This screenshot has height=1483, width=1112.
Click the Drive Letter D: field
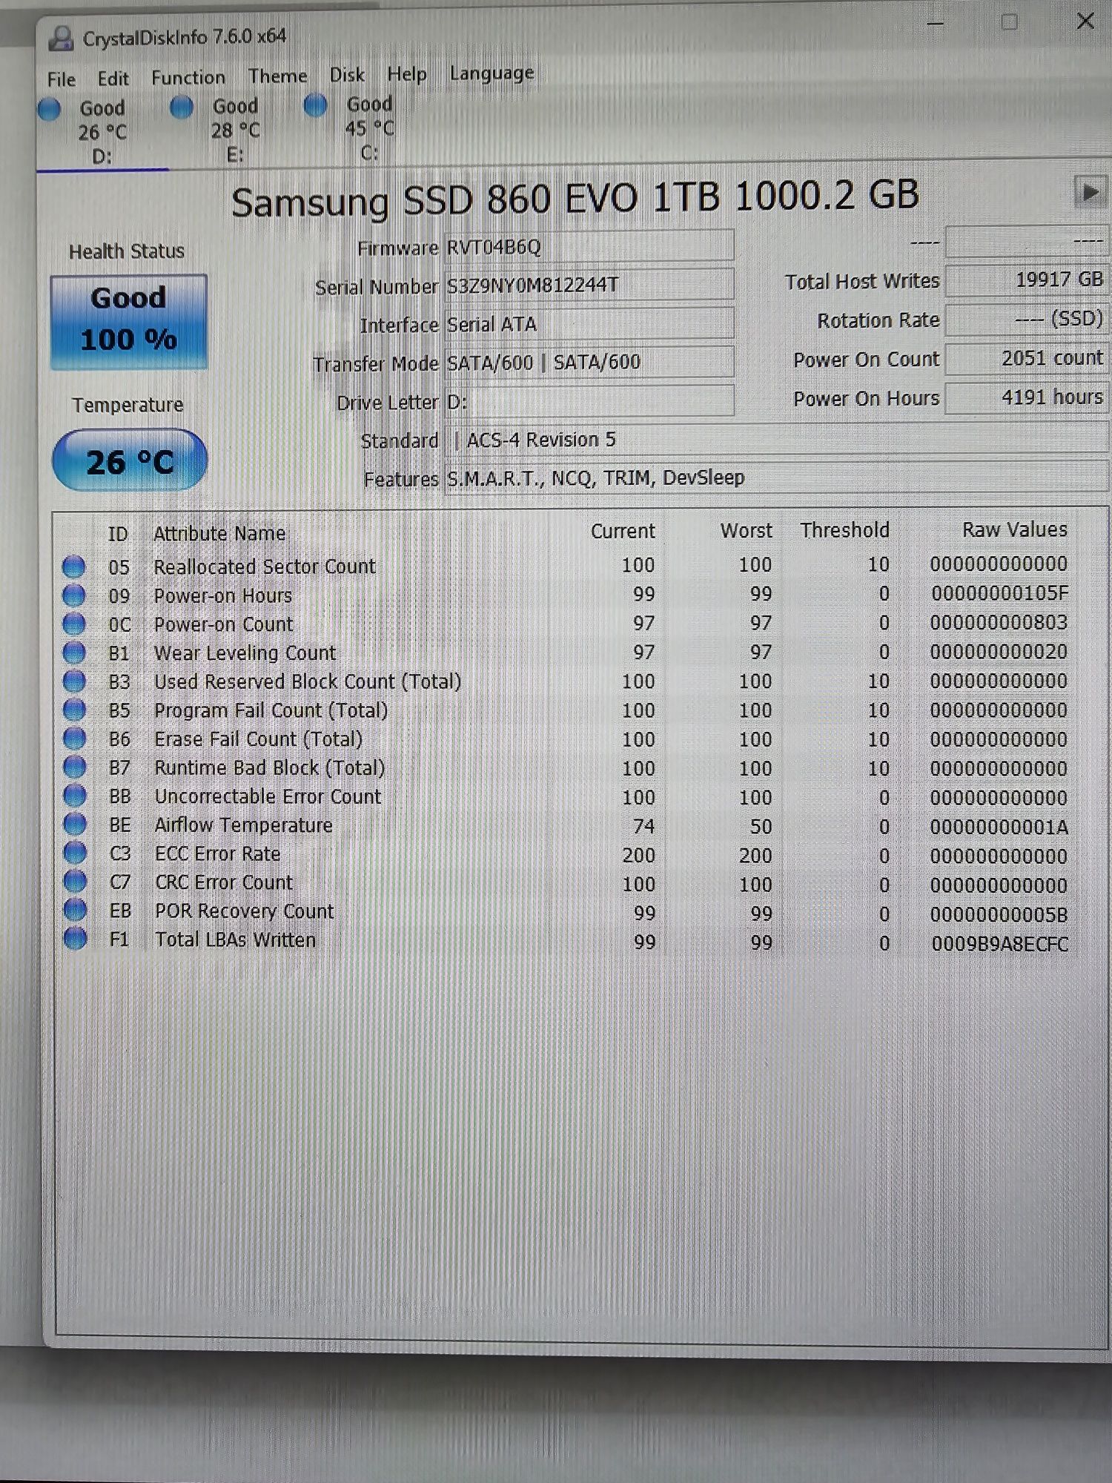tap(589, 401)
